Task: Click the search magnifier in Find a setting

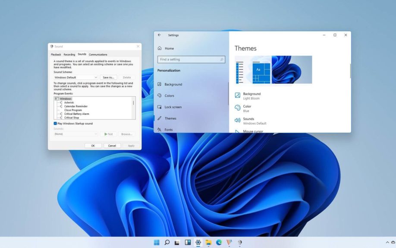Action: 221,60
